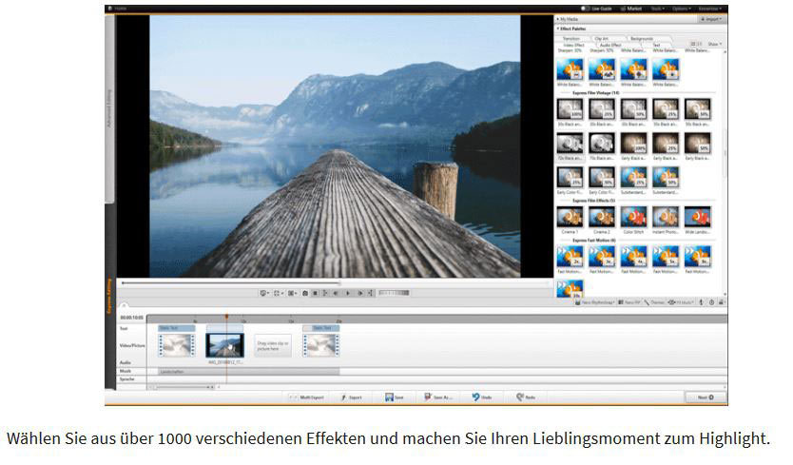793x465 pixels.
Task: Open the Market link in top bar
Action: click(x=631, y=9)
